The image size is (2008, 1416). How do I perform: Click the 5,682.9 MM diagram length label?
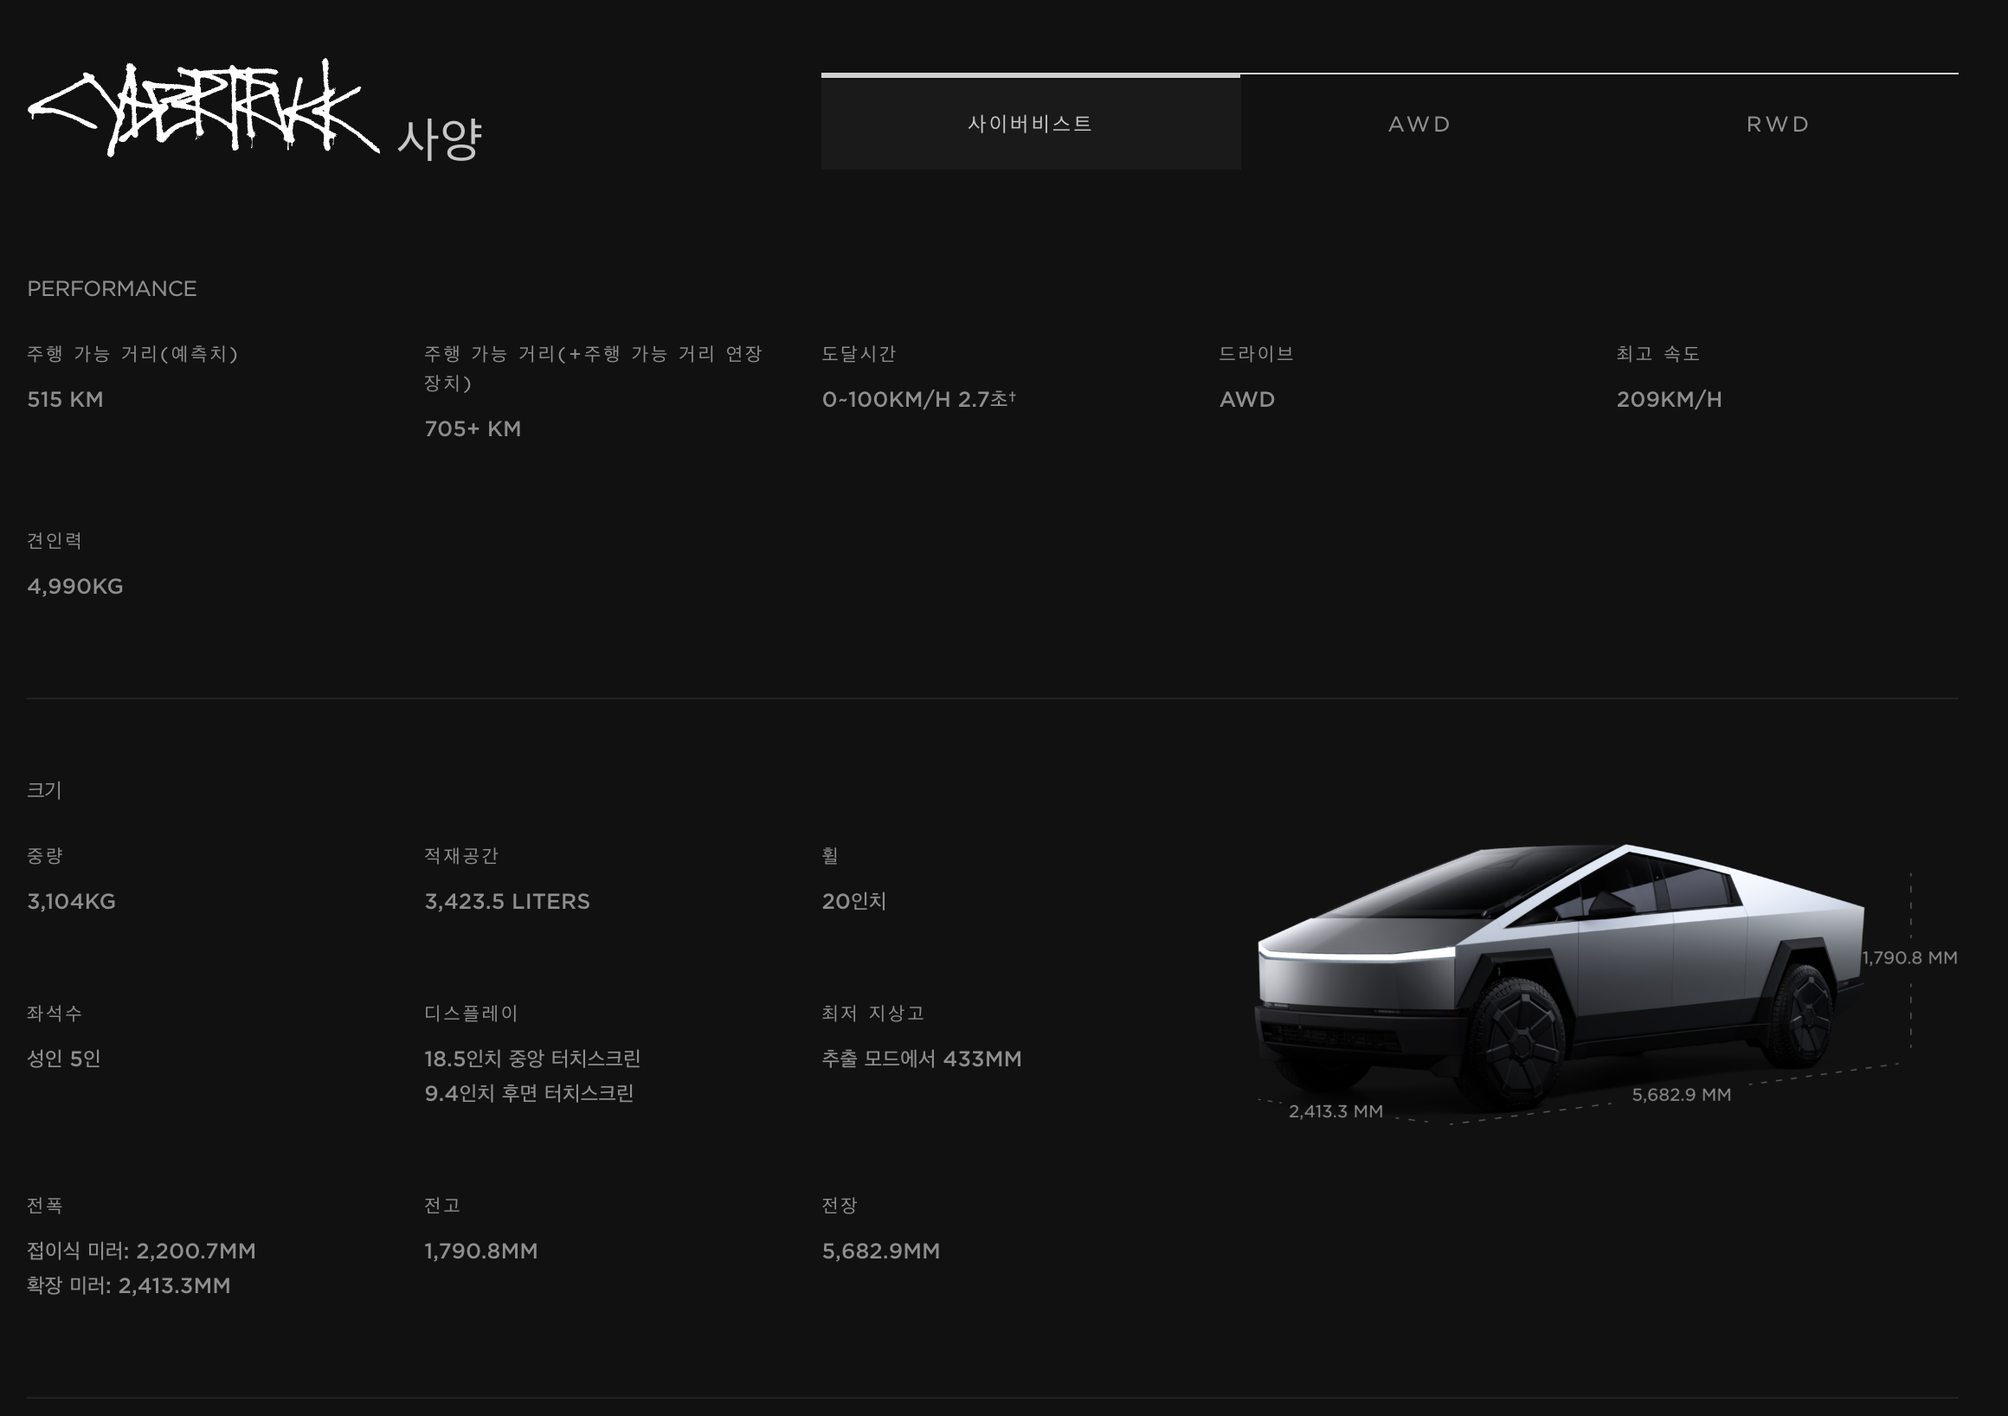click(x=1681, y=1095)
